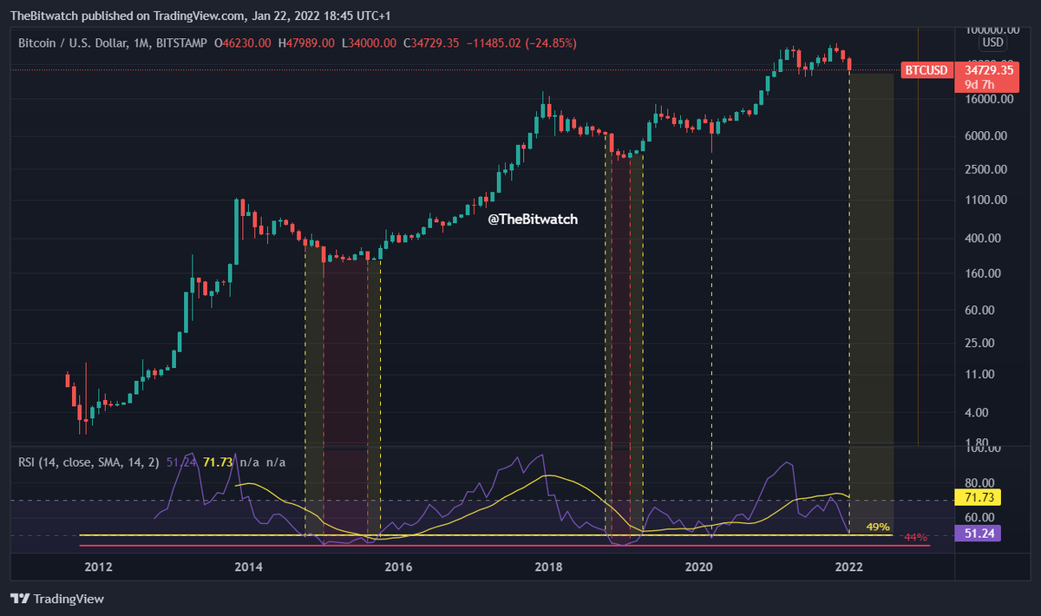The width and height of the screenshot is (1041, 616).
Task: Click the 2020 label on time axis
Action: click(x=698, y=567)
